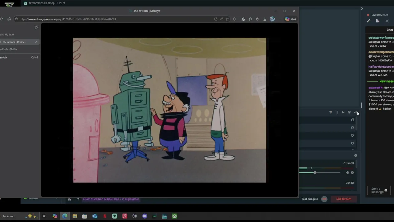Click the Edge Home button
This screenshot has height=222, width=394.
(9, 19)
